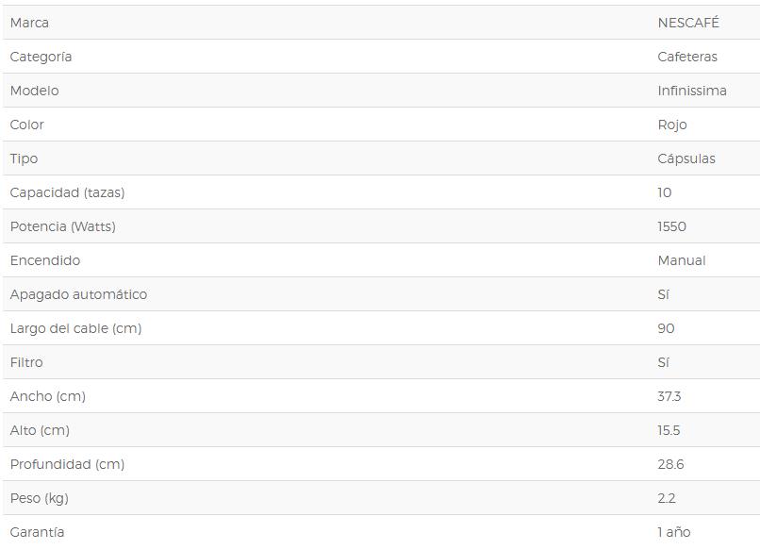The image size is (760, 550).
Task: Select the 1 año Garantía value
Action: point(674,532)
